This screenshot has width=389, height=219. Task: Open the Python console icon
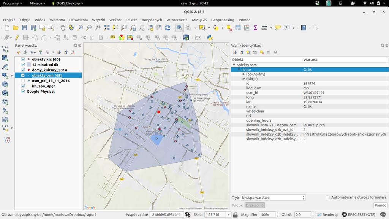[x=210, y=38]
